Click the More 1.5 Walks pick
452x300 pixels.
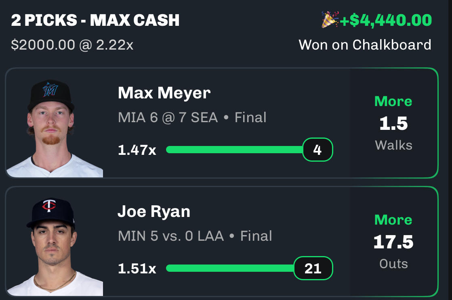393,123
